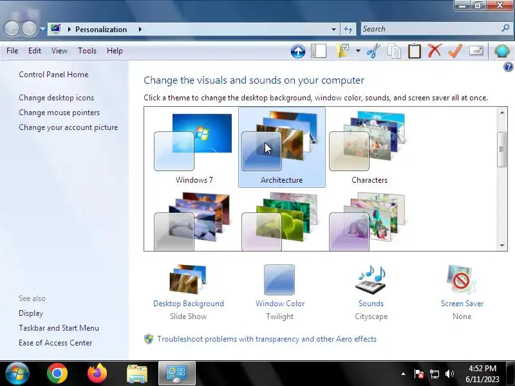Click the theme list scroll down arrow

pyautogui.click(x=502, y=245)
